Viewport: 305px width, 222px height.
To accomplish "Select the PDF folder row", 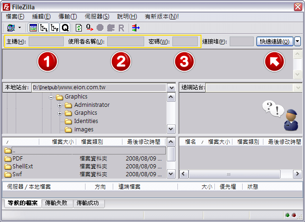I will [85, 159].
